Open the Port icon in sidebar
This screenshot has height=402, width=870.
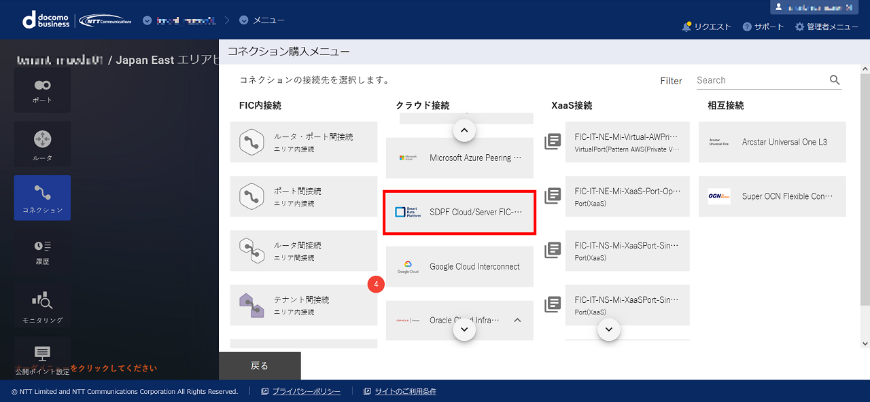pos(42,90)
